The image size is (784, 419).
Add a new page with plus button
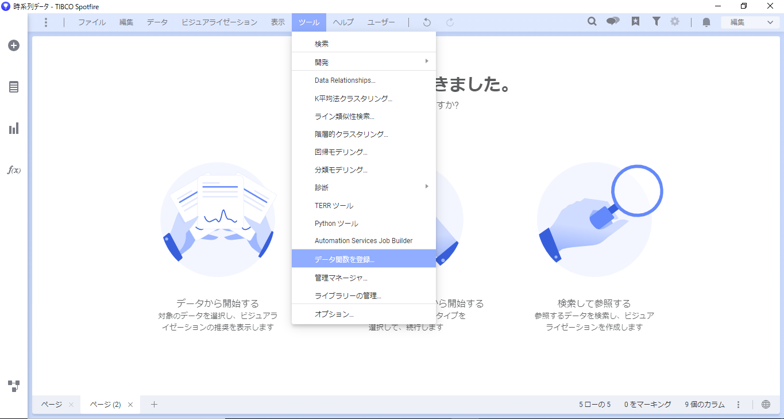tap(154, 405)
